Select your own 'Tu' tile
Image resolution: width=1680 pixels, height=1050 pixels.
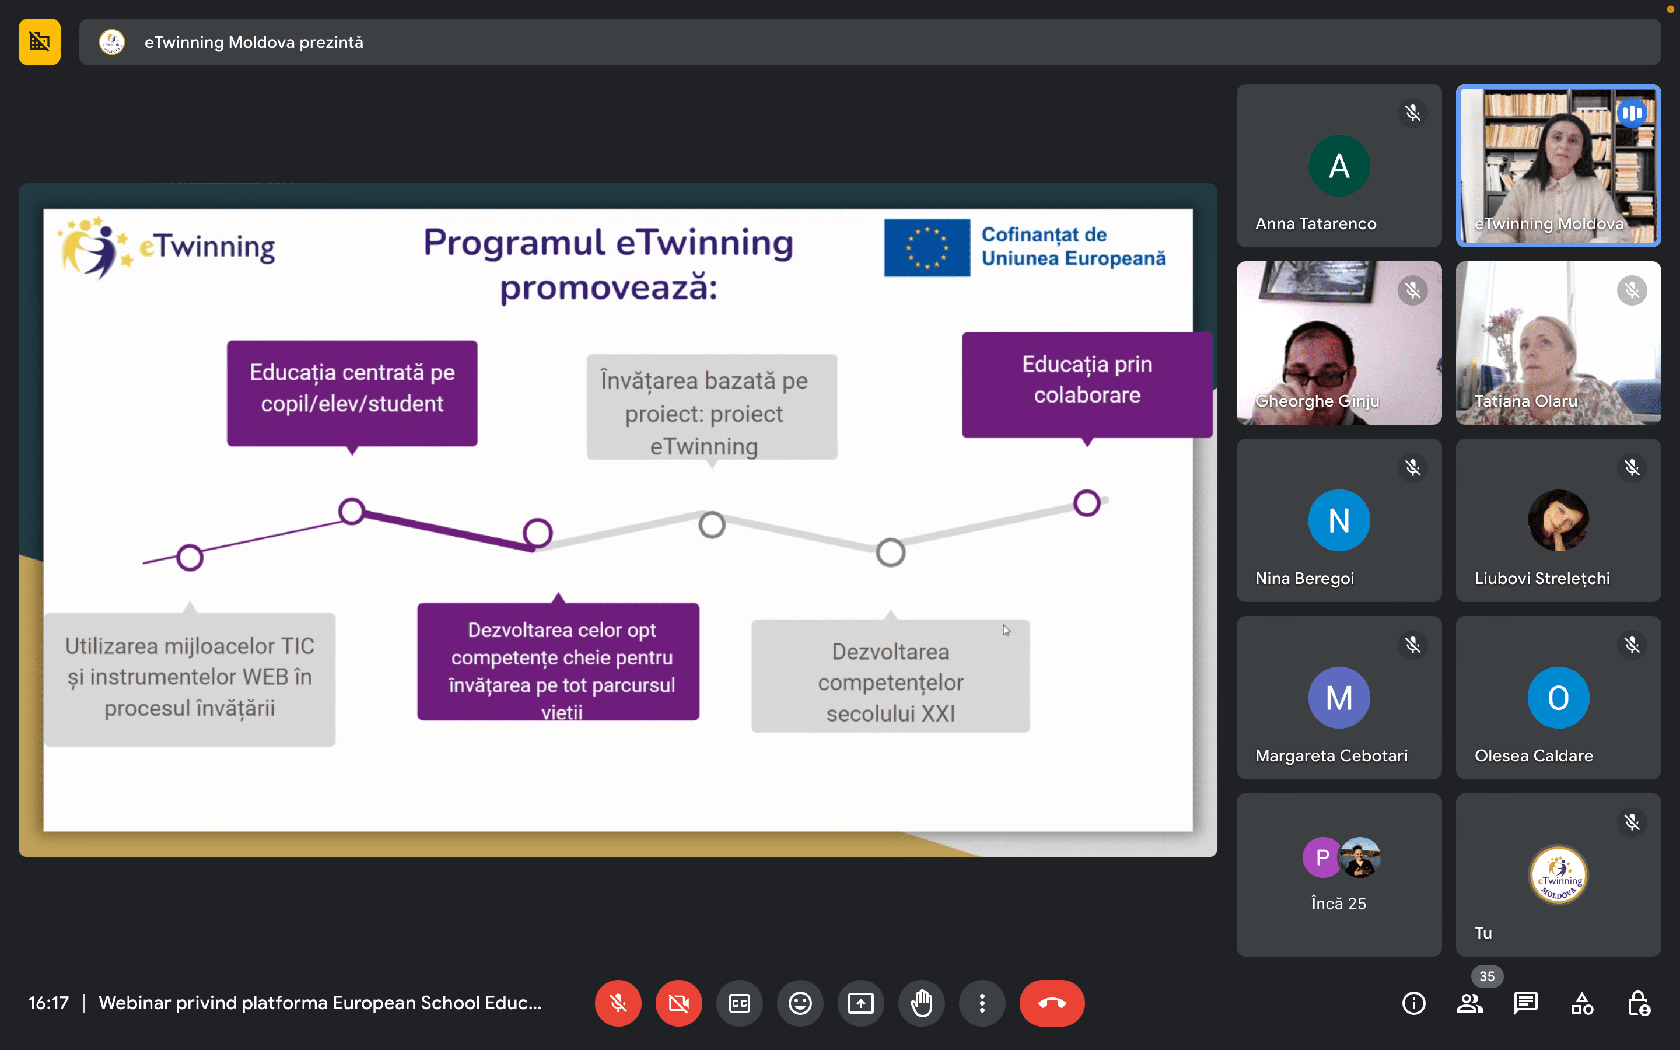tap(1558, 874)
